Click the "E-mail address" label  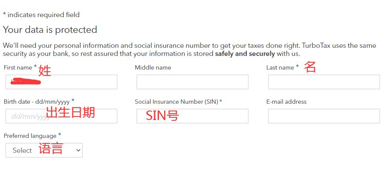click(286, 102)
